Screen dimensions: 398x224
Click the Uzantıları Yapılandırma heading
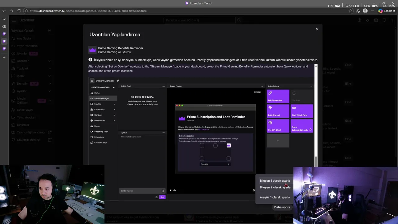pos(115,35)
